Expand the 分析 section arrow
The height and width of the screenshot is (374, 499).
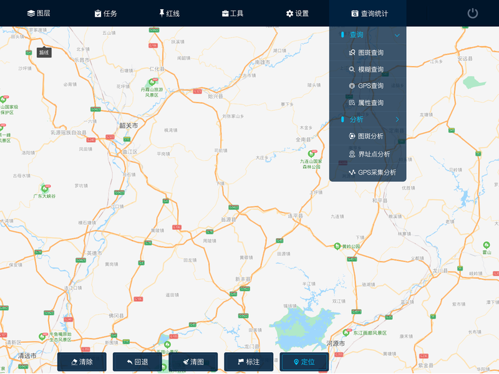[397, 120]
